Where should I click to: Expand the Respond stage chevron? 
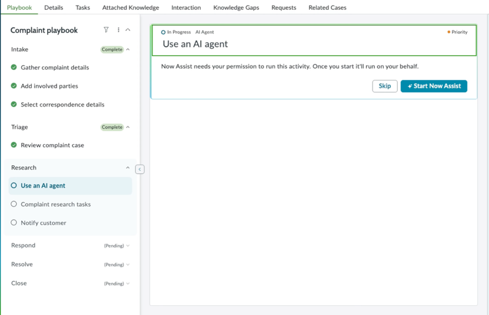point(128,246)
